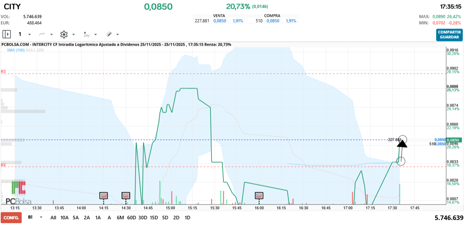
Task: Select the A (year) time range
Action: point(109,218)
